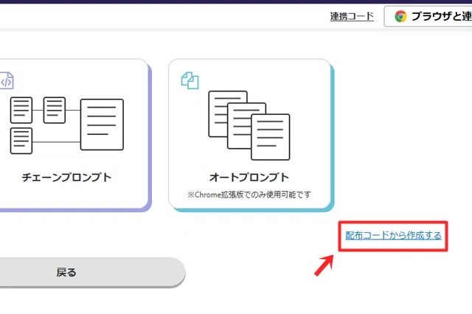Select the オートプロンプト card
The height and width of the screenshot is (314, 472).
[x=251, y=135]
